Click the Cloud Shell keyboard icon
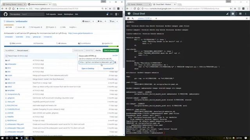Image resolution: width=250 pixels, height=140 pixels. click(x=128, y=18)
